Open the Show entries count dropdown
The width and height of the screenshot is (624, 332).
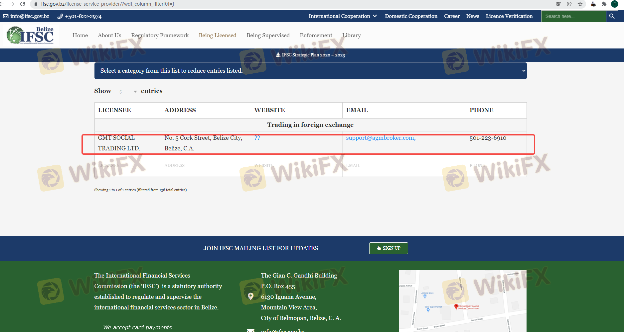click(126, 92)
